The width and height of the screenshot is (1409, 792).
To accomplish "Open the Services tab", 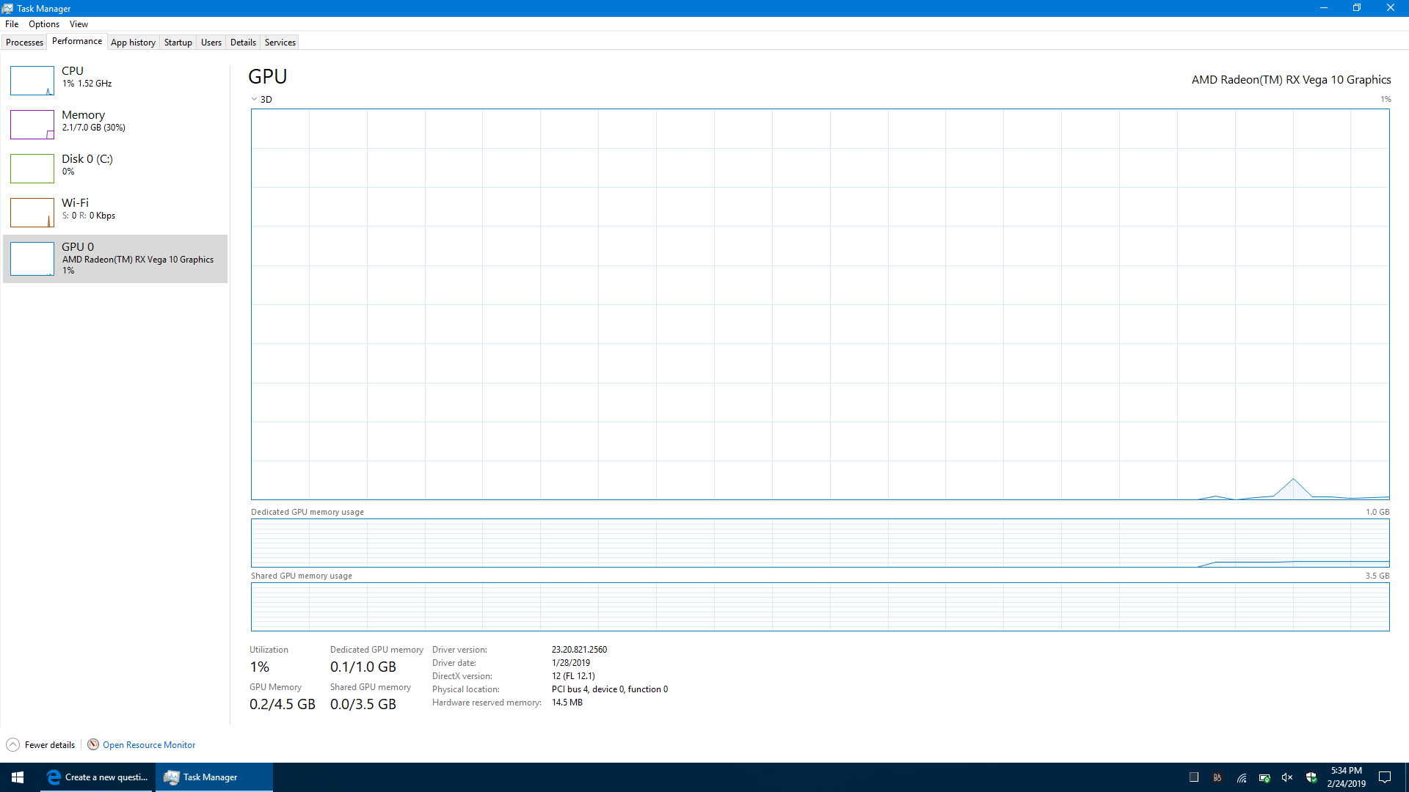I will point(280,43).
